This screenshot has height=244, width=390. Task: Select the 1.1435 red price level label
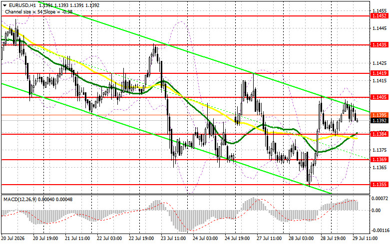click(379, 45)
